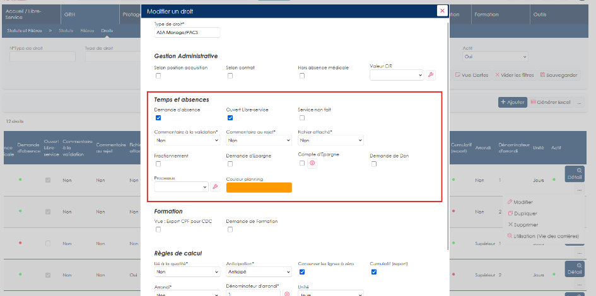Click the red icon beside Compte d'Epargne

tap(312, 163)
